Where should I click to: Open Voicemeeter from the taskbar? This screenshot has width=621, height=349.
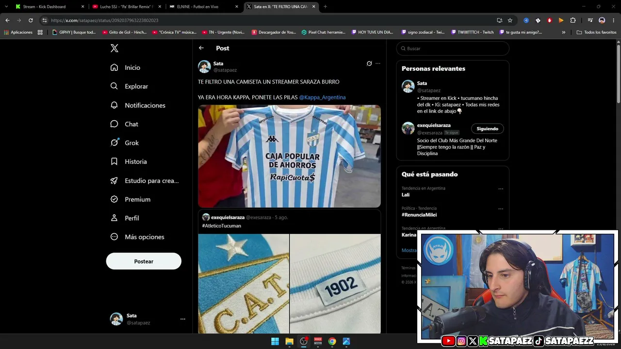[318, 341]
